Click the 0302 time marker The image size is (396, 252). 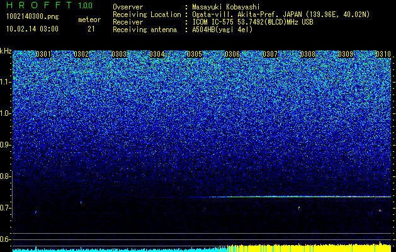(x=81, y=54)
